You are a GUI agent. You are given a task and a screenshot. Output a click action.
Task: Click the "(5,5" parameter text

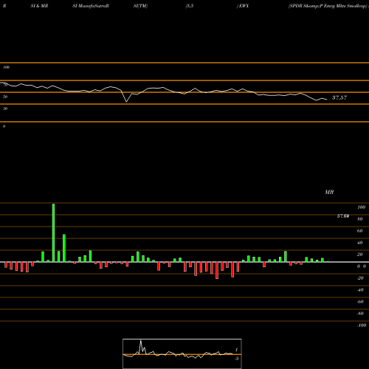[190, 6]
